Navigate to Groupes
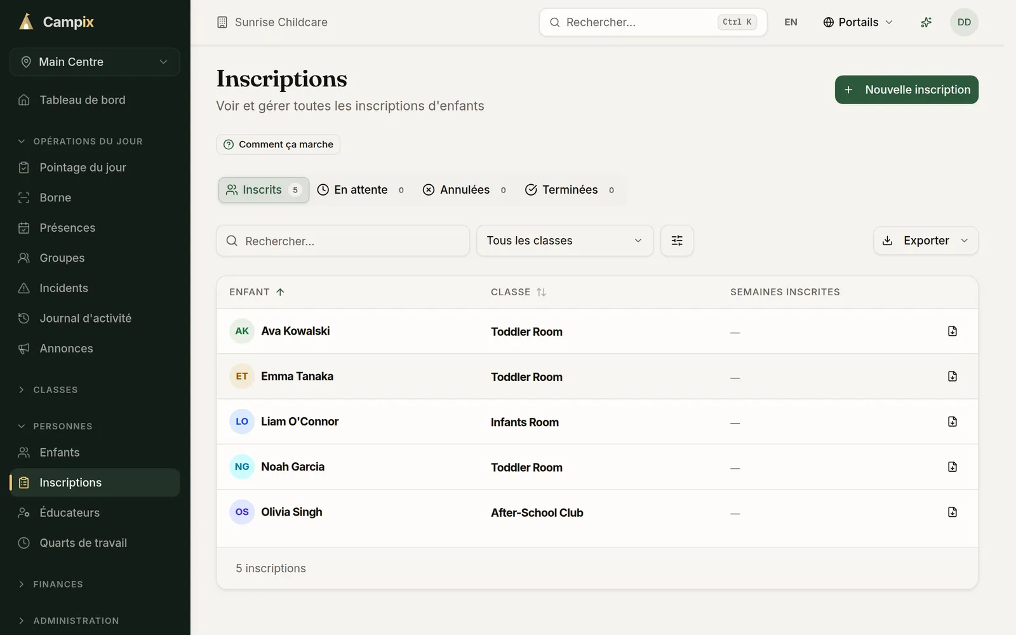1016x635 pixels. (x=95, y=258)
